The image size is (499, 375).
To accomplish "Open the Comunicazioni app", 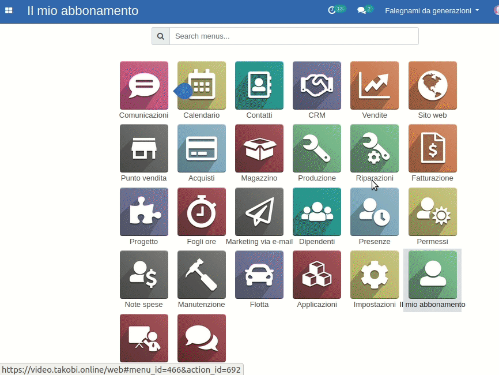I will (x=144, y=85).
